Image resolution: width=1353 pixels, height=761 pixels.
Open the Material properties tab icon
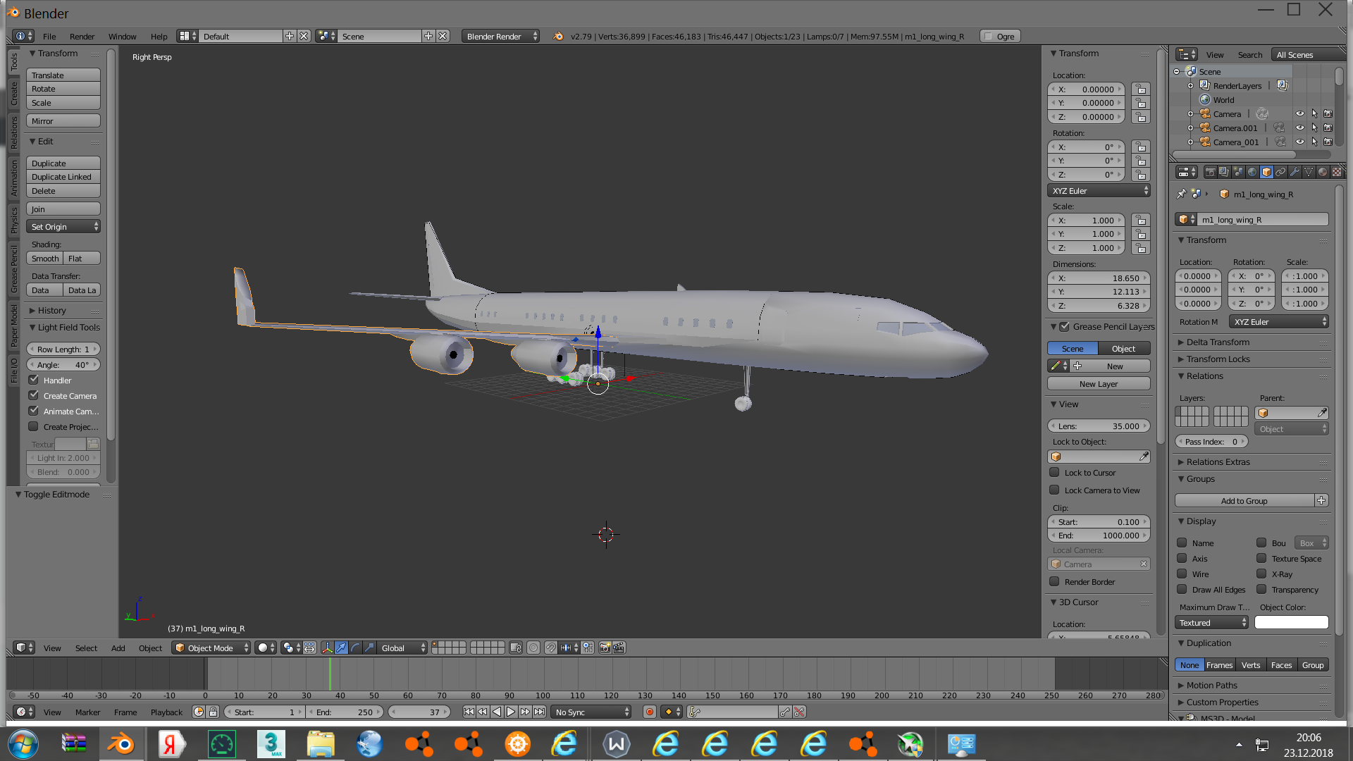[x=1323, y=172]
